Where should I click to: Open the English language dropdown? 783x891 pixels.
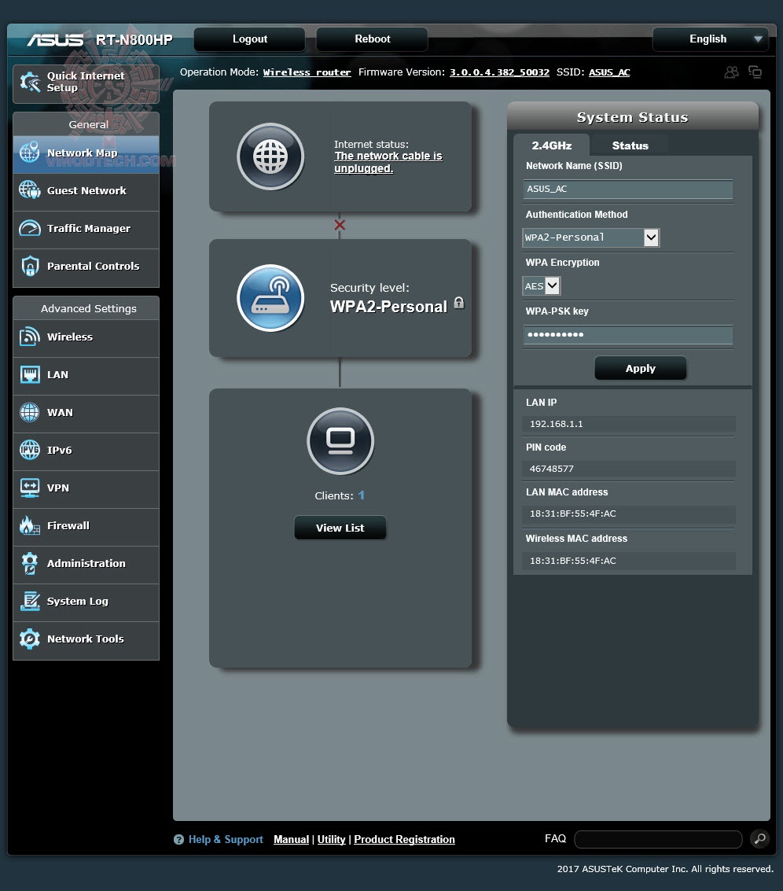(711, 39)
